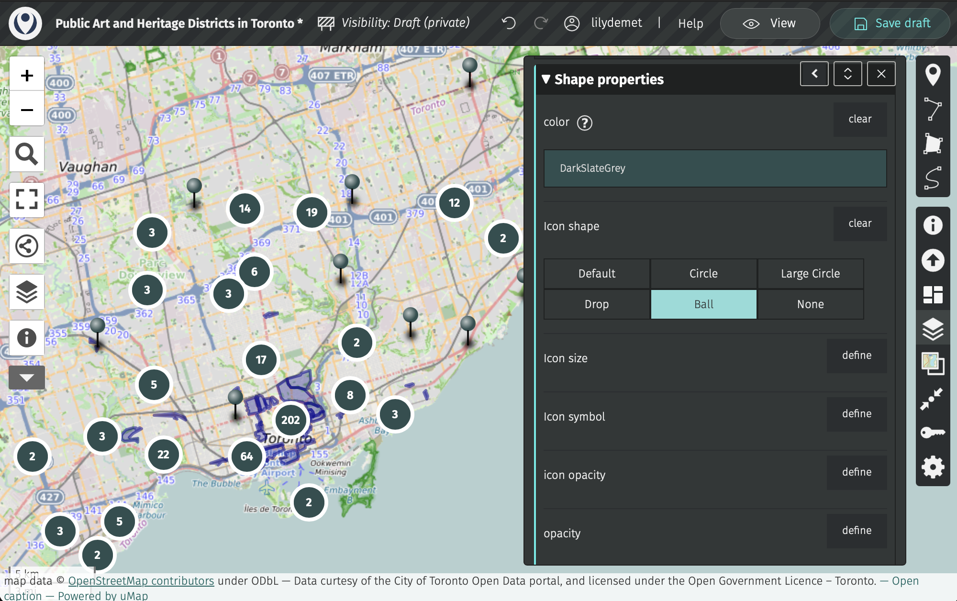957x601 pixels.
Task: Click the share and download icon
Action: click(27, 246)
